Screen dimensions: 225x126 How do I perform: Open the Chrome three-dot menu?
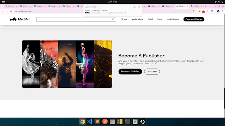(x=223, y=11)
